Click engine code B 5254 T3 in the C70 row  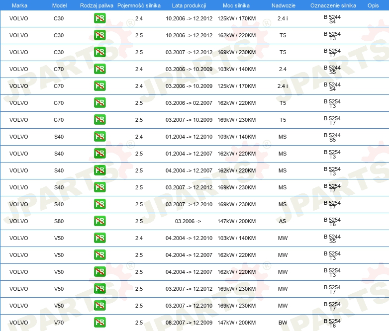click(x=332, y=104)
